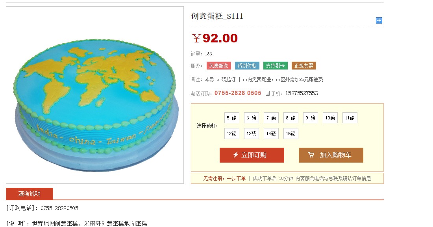433x227 pixels.
Task: Click the 正规发票 brown tag
Action: [304, 66]
